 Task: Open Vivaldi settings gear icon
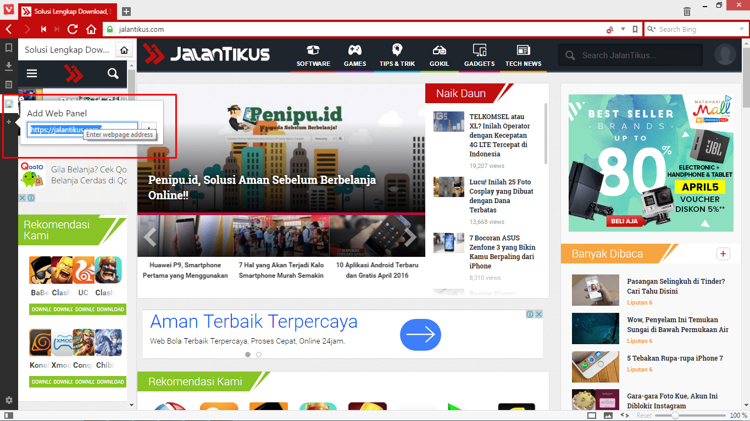(9, 400)
